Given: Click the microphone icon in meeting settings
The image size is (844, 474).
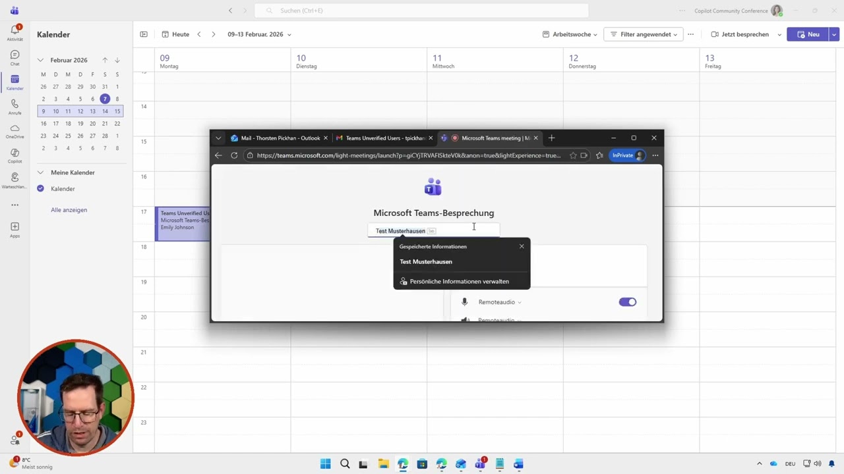Looking at the screenshot, I should (464, 302).
